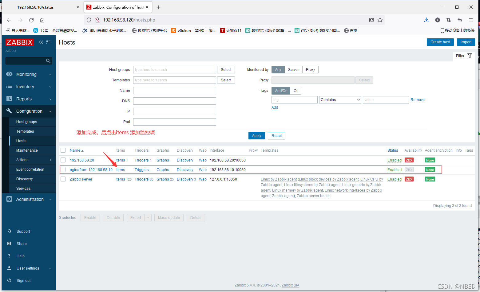Screen dimensions: 480x292
Task: Select button next to the Templates field
Action: [x=226, y=80]
